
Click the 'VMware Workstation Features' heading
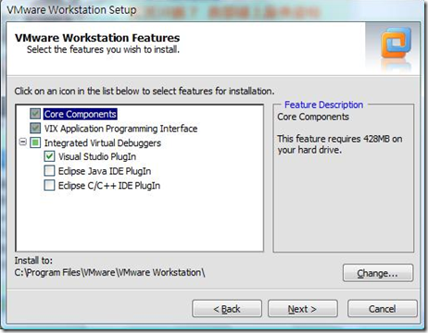97,38
